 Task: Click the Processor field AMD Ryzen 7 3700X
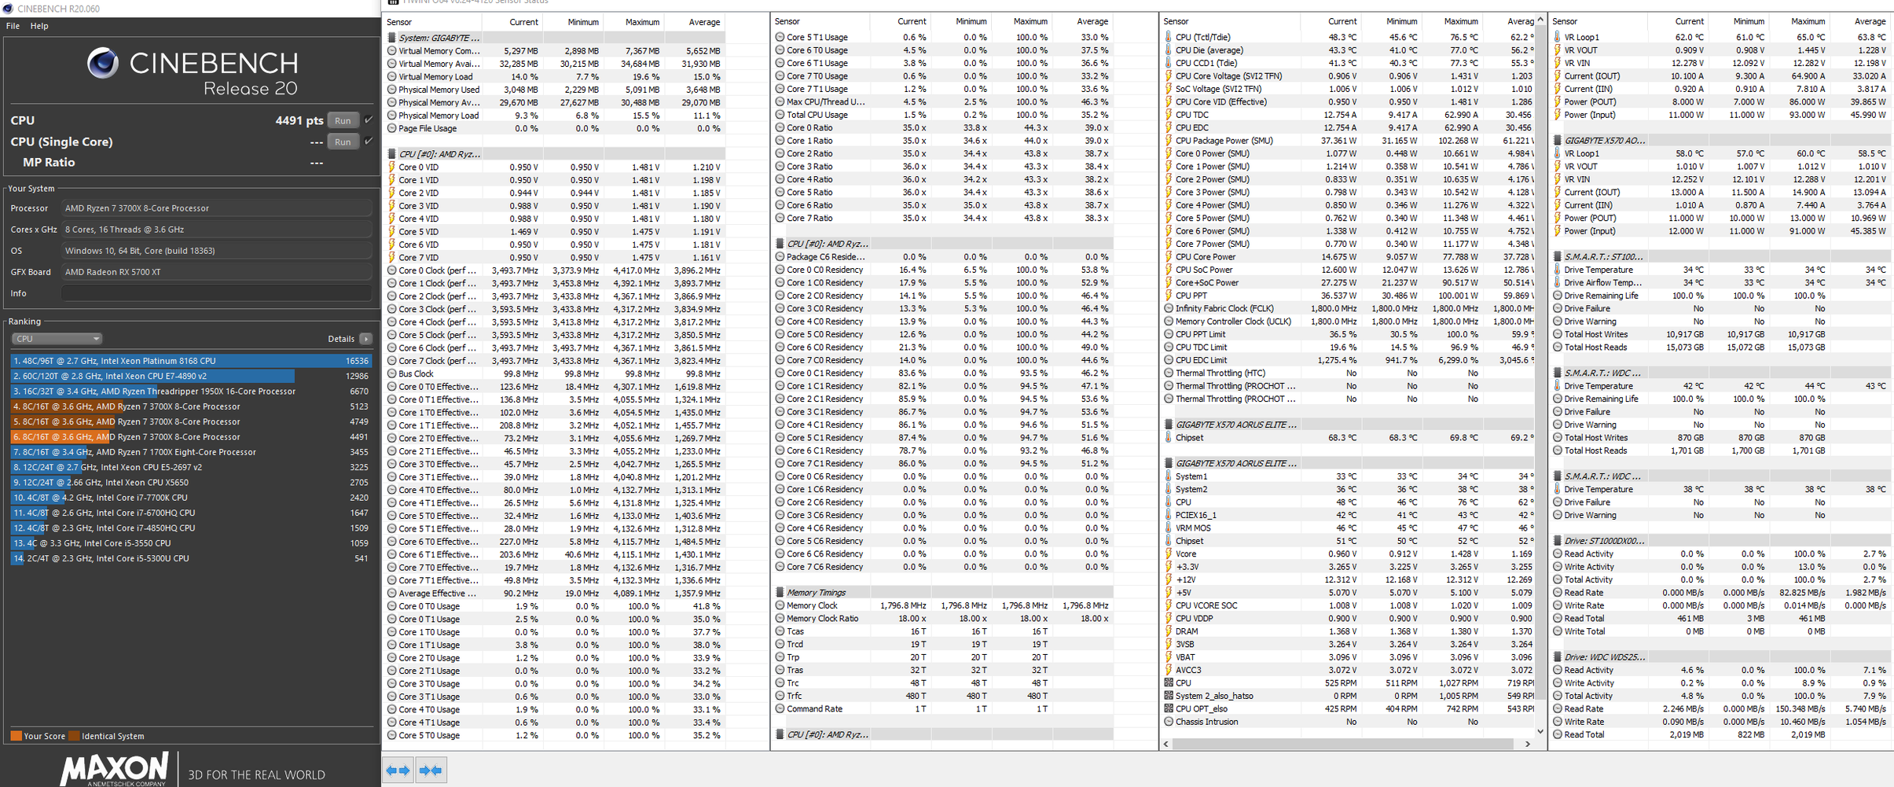coord(216,208)
